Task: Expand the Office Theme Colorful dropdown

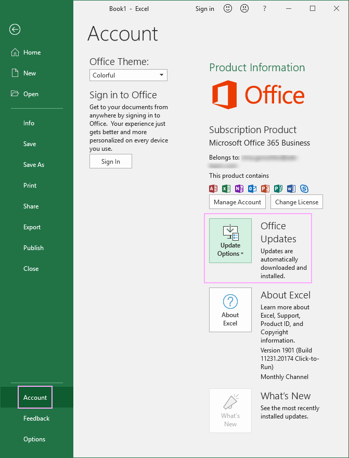Action: pyautogui.click(x=128, y=75)
